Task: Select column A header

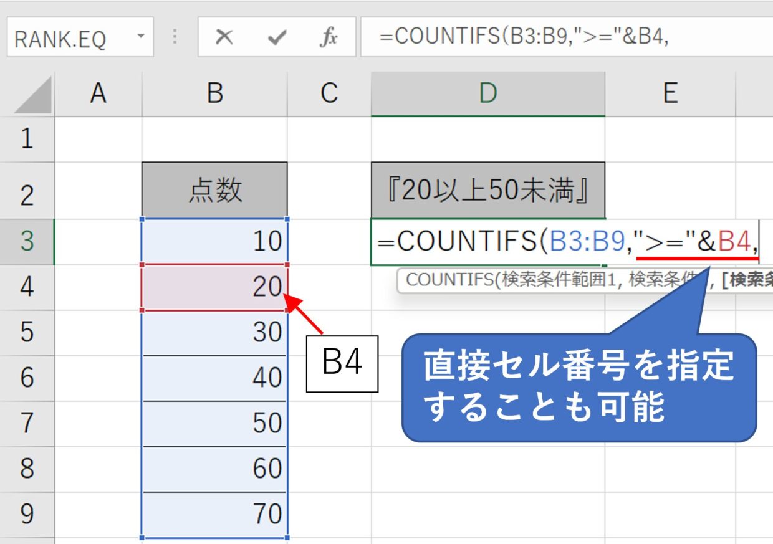Action: (x=98, y=94)
